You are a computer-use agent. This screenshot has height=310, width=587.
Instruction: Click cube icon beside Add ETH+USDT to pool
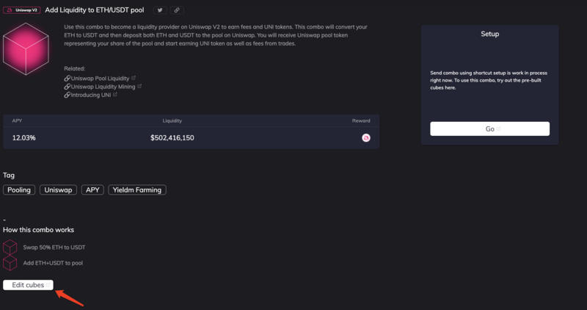pyautogui.click(x=10, y=263)
